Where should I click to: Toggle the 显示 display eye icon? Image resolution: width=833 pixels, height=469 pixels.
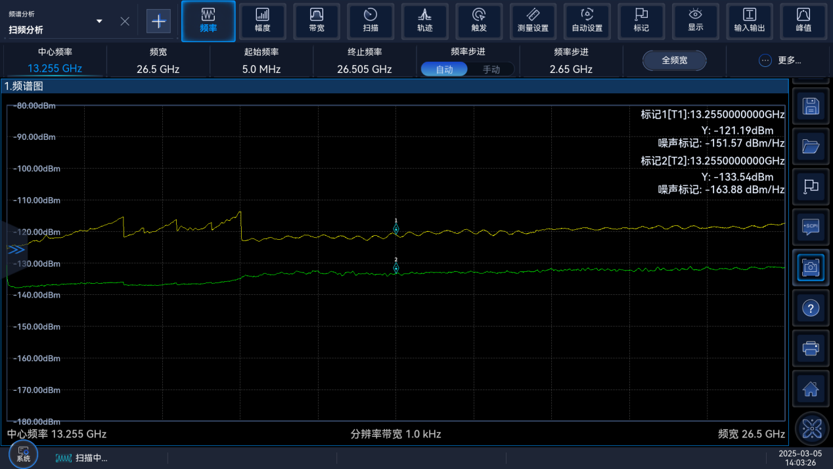695,21
